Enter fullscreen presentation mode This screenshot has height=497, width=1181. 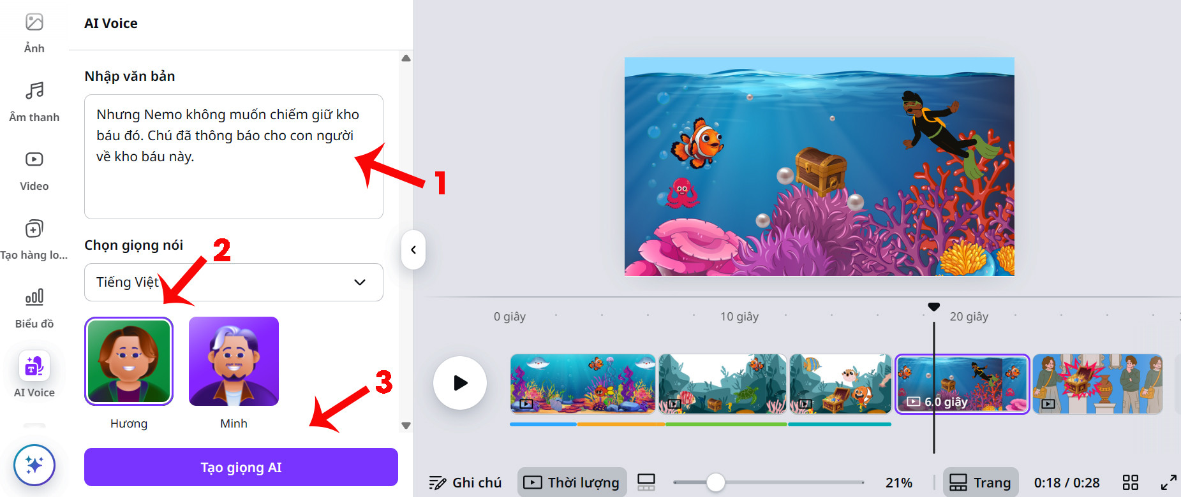point(1168,482)
